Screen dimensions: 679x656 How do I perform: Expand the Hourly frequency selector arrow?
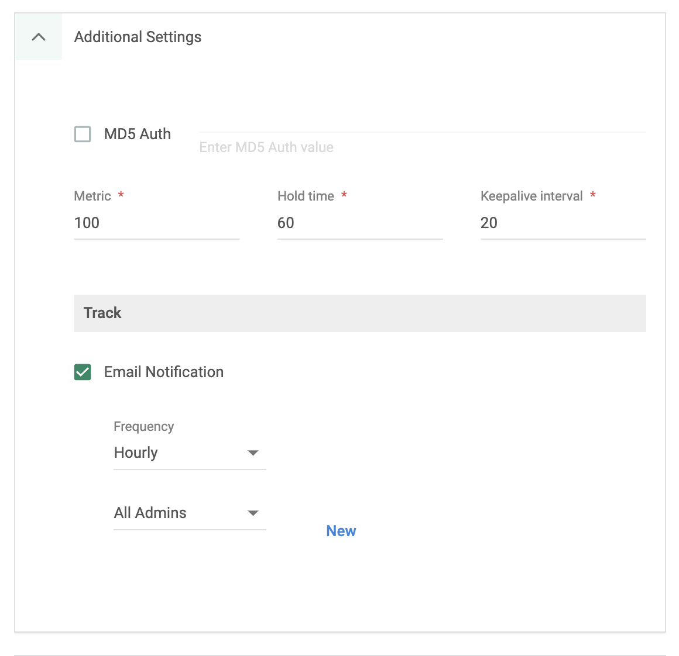(253, 453)
